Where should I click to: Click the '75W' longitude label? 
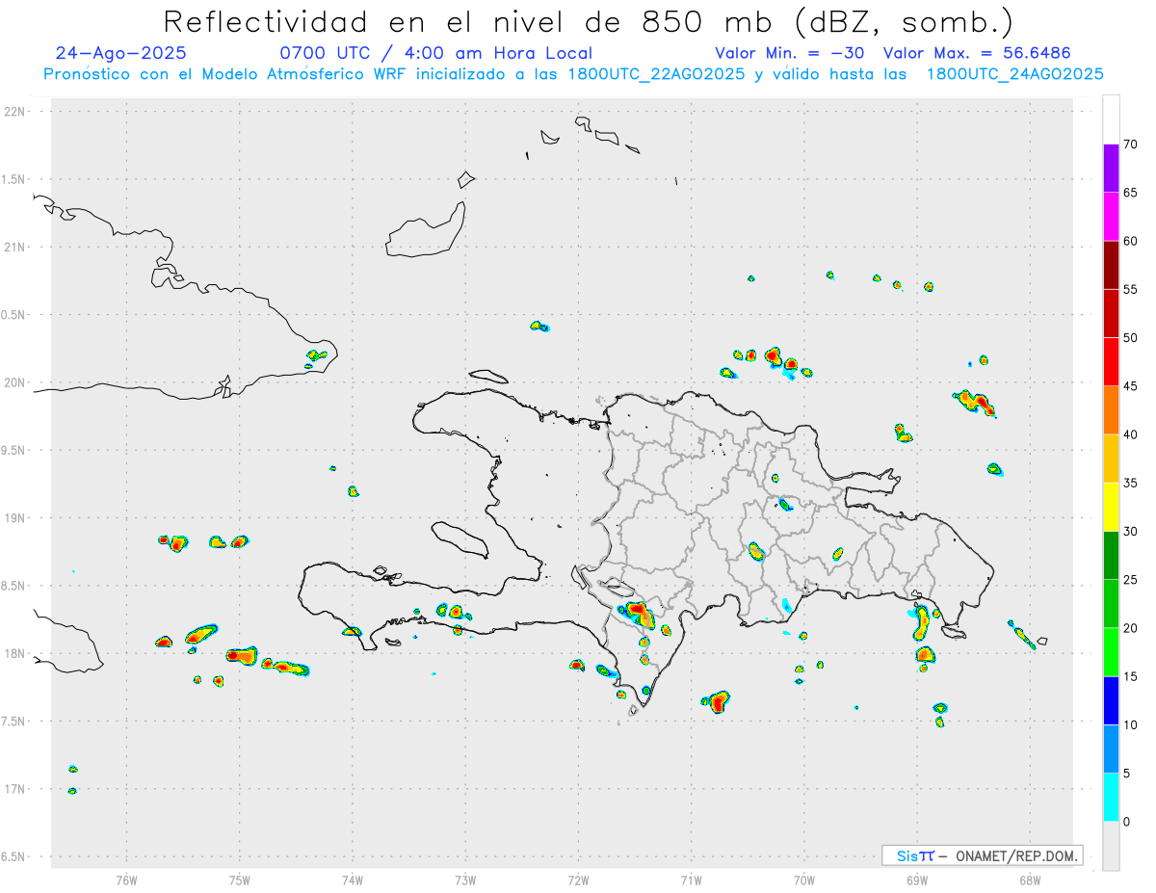(x=240, y=880)
